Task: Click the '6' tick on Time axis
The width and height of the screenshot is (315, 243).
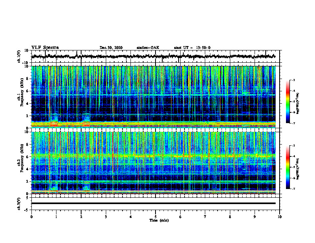Action: 181,217
